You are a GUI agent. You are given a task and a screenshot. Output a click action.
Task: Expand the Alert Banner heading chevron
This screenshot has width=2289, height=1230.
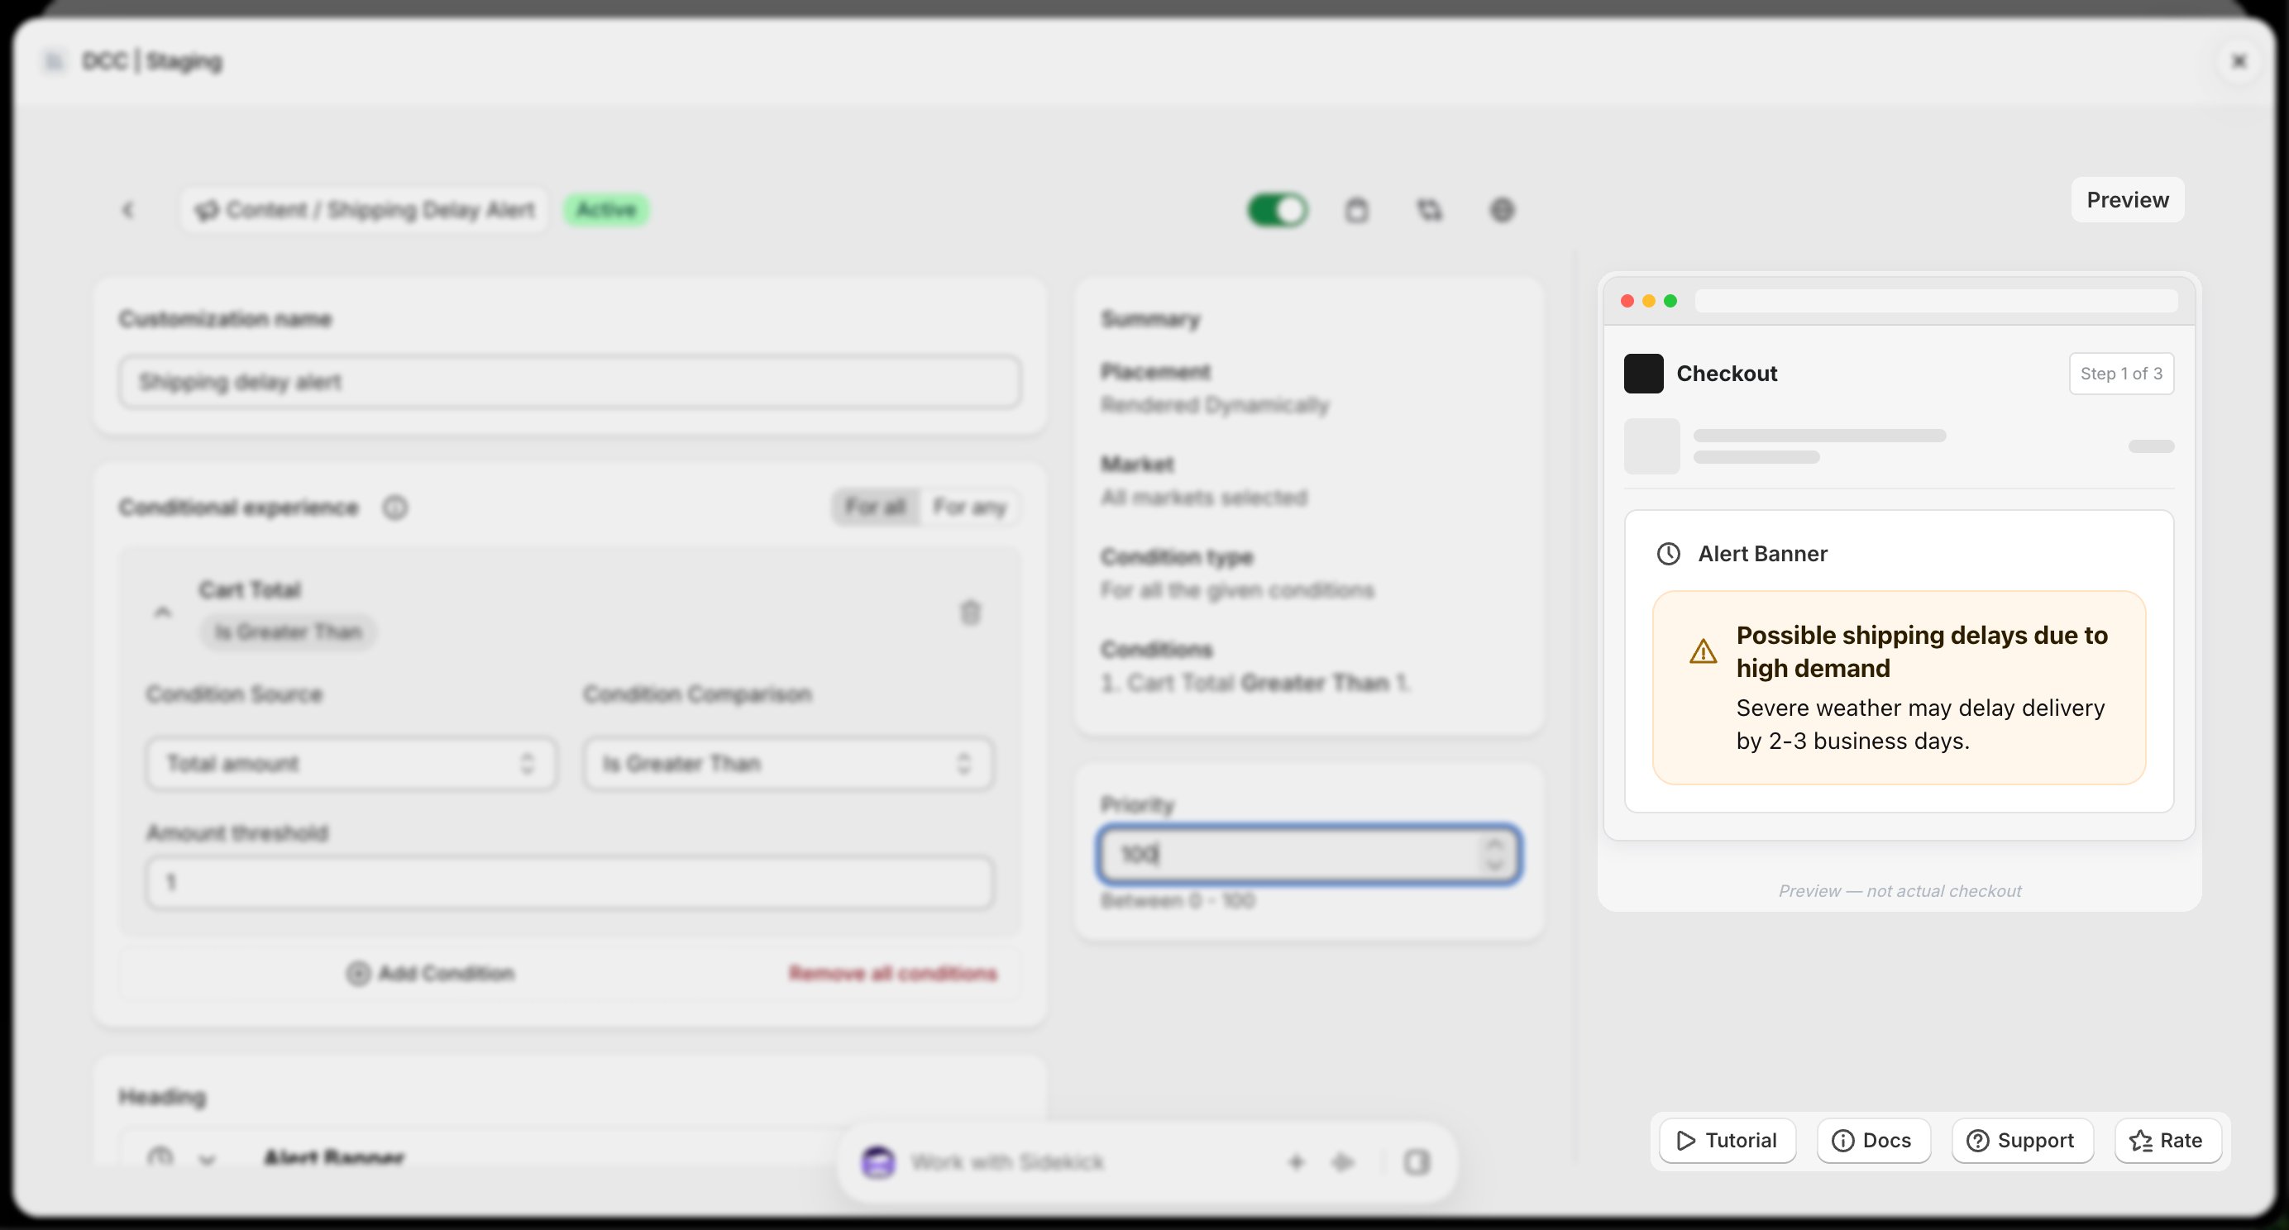click(x=207, y=1159)
